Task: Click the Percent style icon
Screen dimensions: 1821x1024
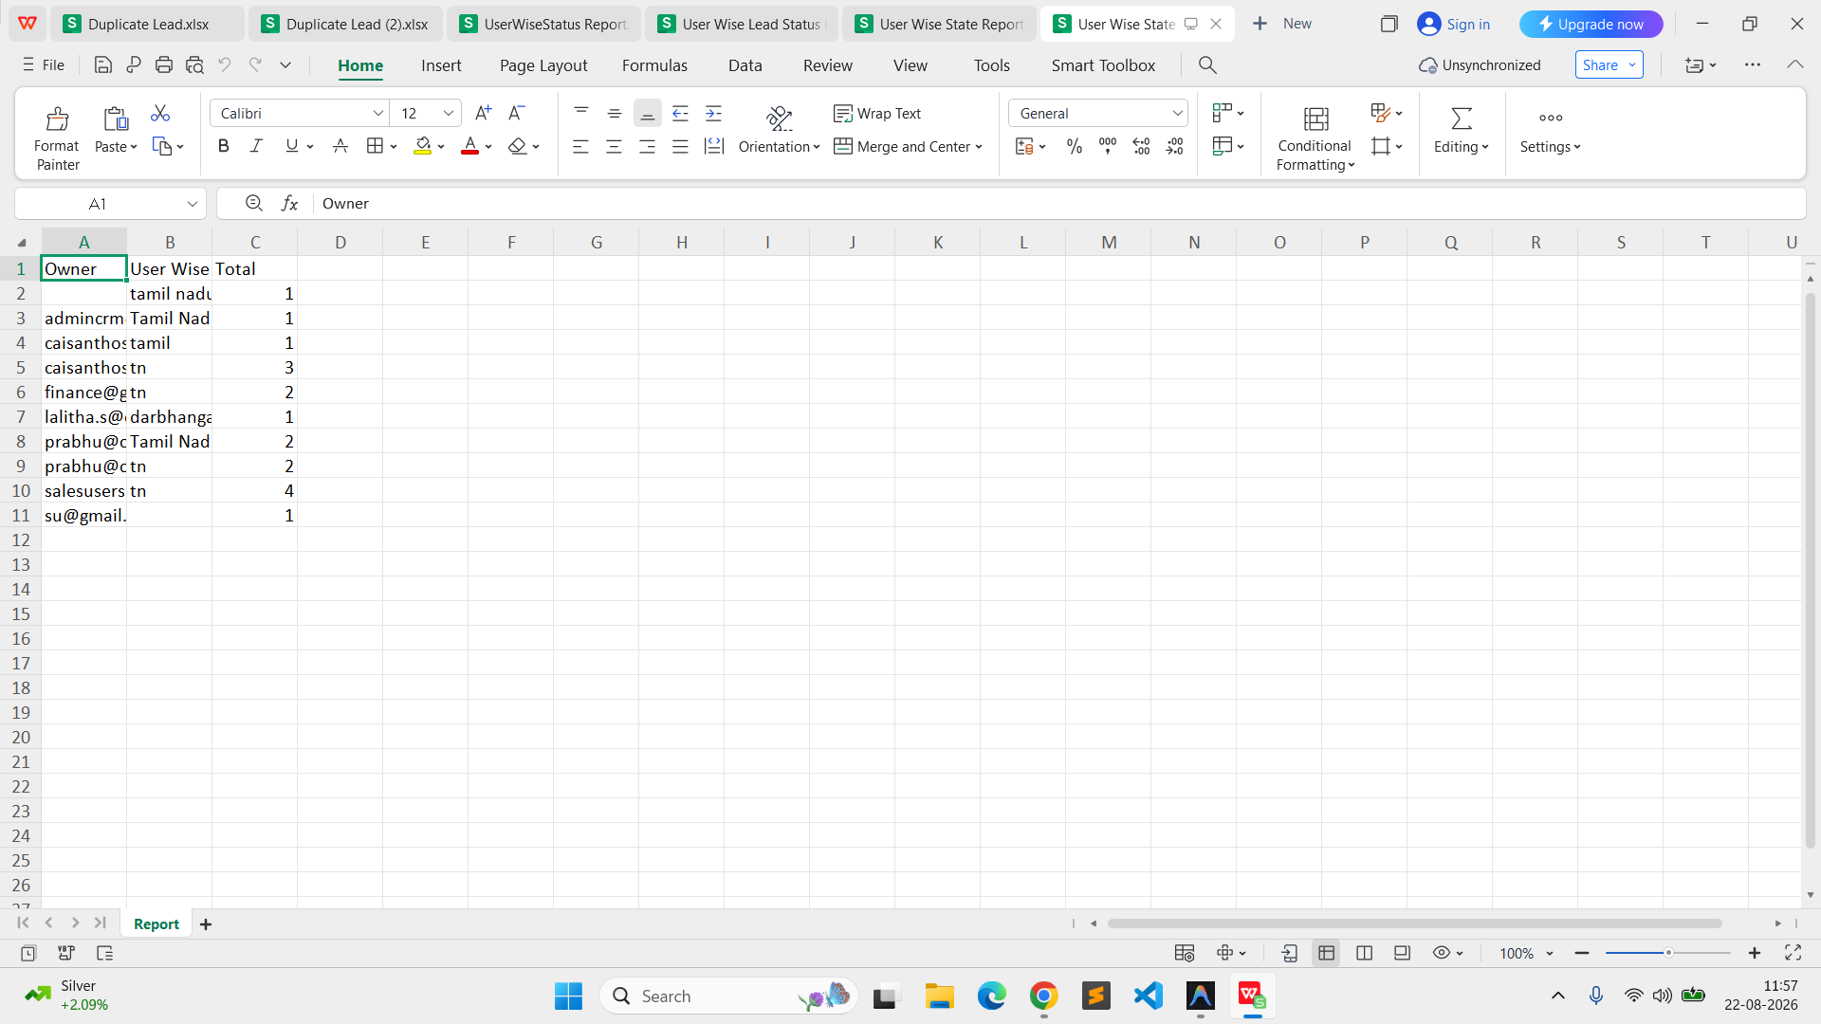Action: pyautogui.click(x=1075, y=146)
